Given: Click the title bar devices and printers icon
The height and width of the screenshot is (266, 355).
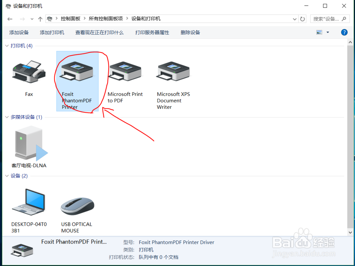Looking at the screenshot, I should [x=8, y=6].
